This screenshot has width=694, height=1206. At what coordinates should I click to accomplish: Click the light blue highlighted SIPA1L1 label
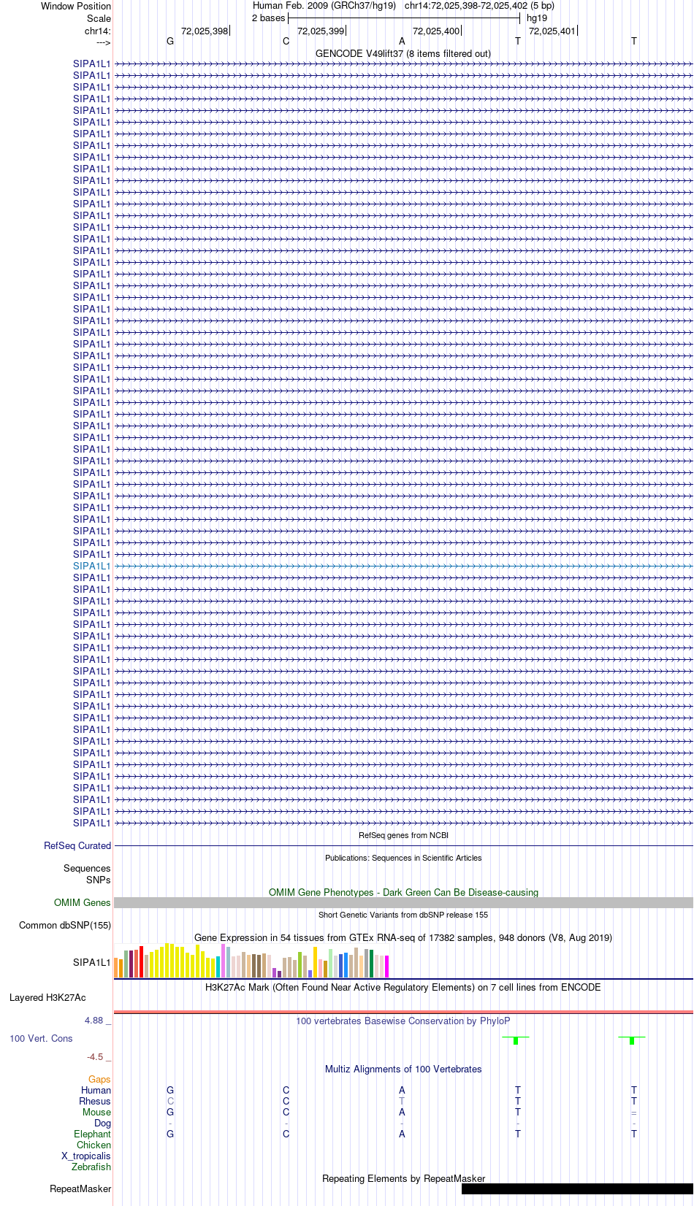click(x=92, y=566)
